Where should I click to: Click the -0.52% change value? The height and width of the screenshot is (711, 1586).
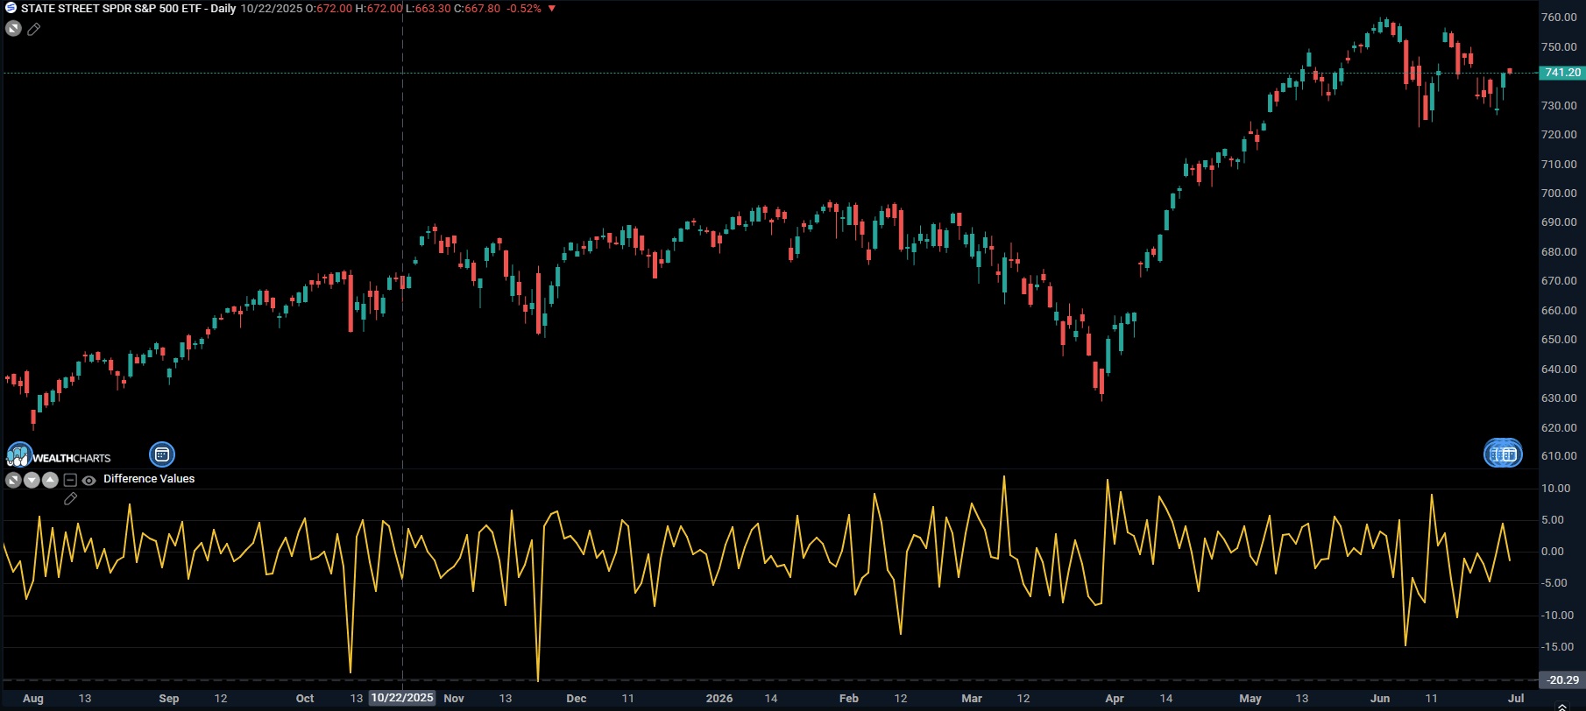tap(524, 8)
